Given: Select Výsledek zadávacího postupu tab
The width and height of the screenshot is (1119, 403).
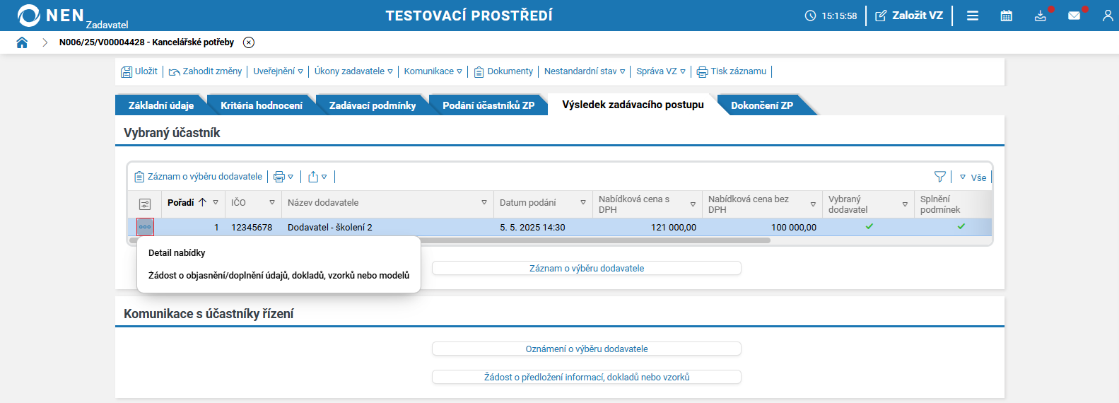Looking at the screenshot, I should 633,105.
